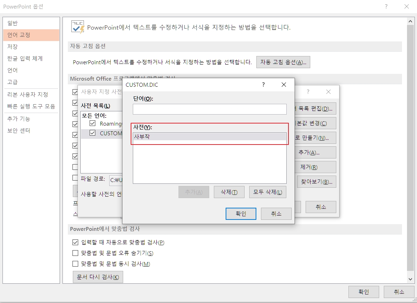417x303 pixels.
Task: Click 문서 다시 검사(K) button
Action: coord(98,277)
